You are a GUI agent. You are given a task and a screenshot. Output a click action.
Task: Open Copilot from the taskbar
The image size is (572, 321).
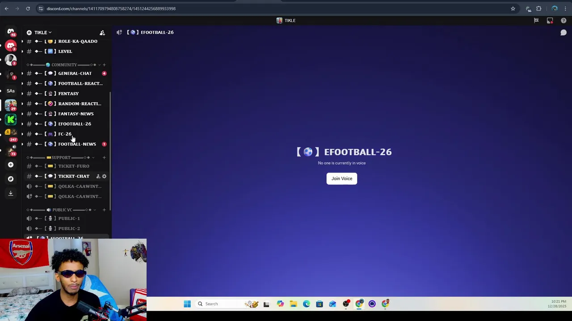click(280, 304)
